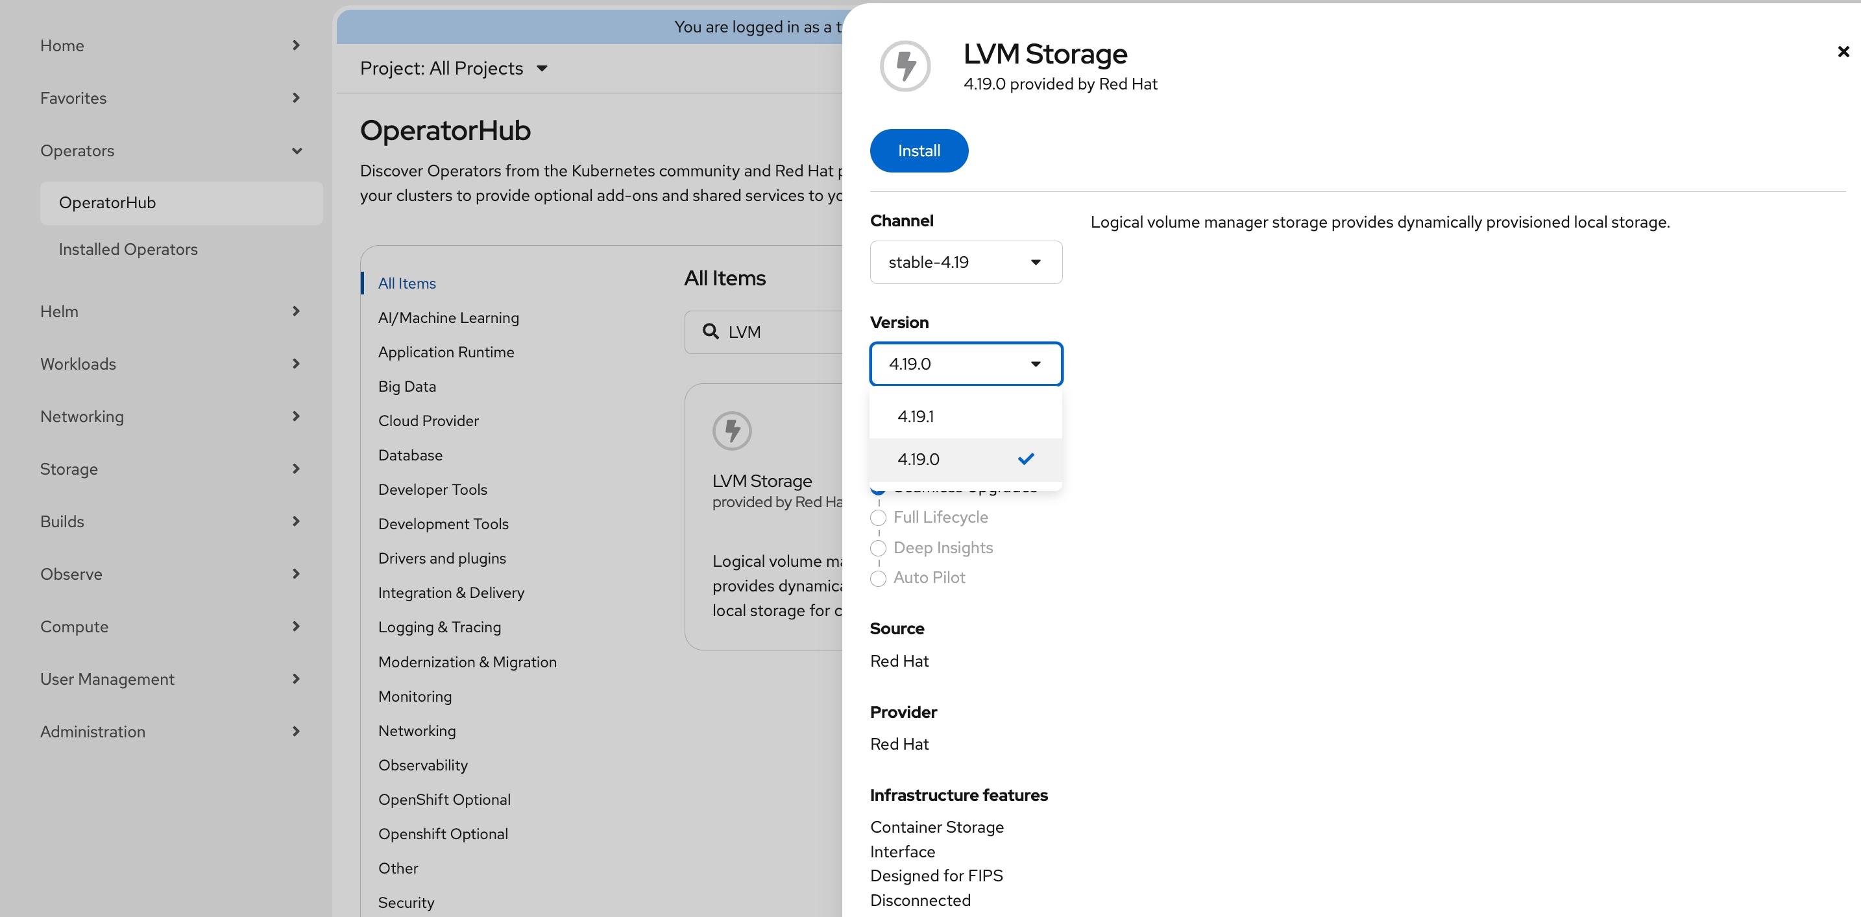
Task: Install the LVM Storage operator
Action: (x=919, y=151)
